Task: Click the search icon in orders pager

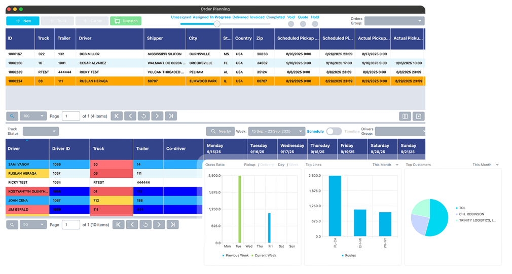Action: pyautogui.click(x=12, y=116)
